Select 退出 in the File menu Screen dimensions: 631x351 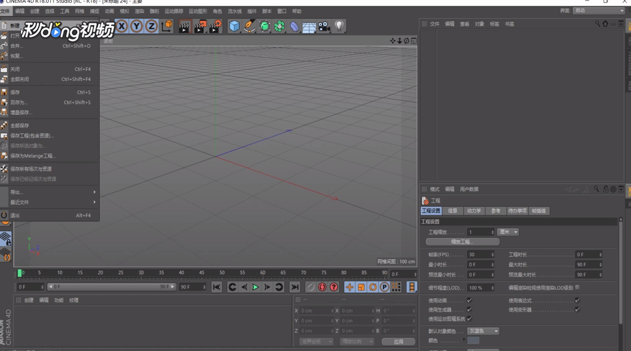tap(50, 215)
